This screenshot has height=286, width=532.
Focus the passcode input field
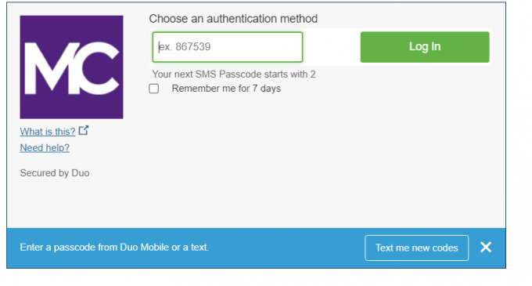tap(228, 47)
